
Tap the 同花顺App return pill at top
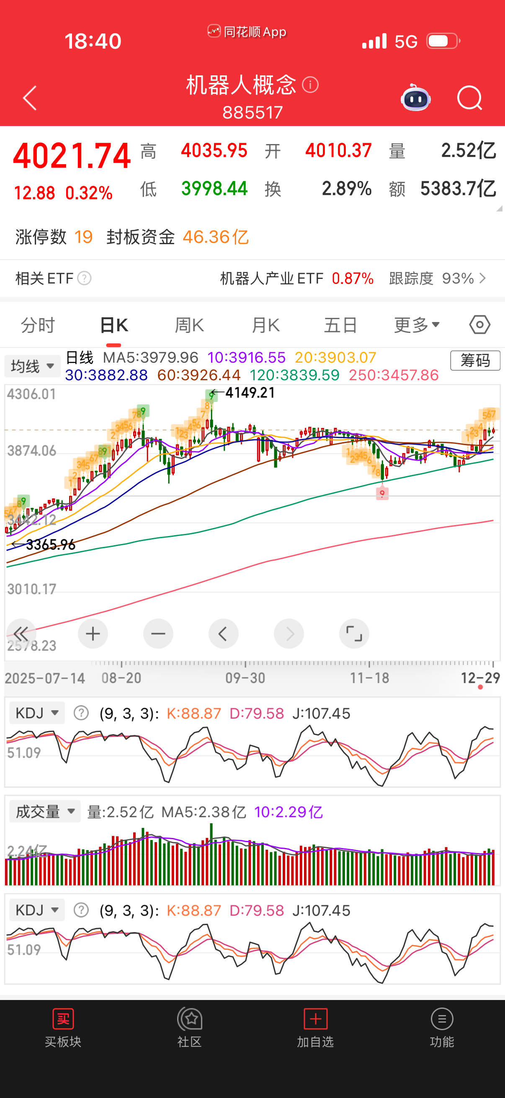click(x=247, y=31)
